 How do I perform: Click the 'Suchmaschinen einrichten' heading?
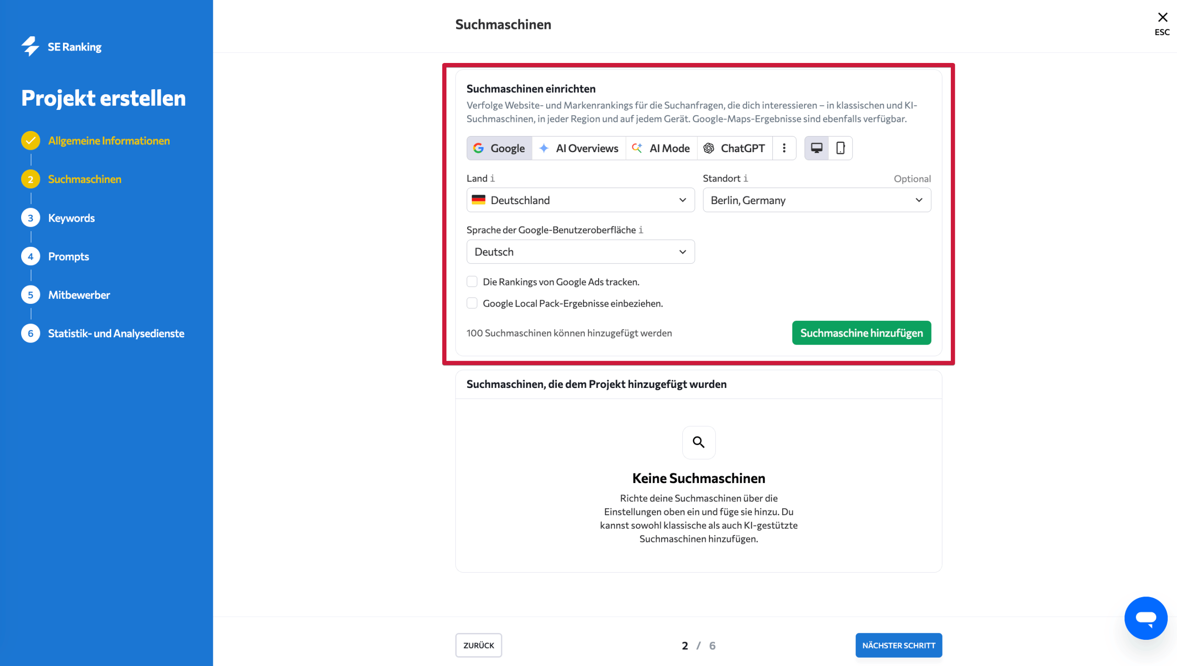(531, 89)
